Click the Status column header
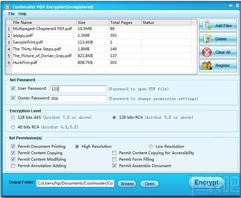 coord(166,22)
